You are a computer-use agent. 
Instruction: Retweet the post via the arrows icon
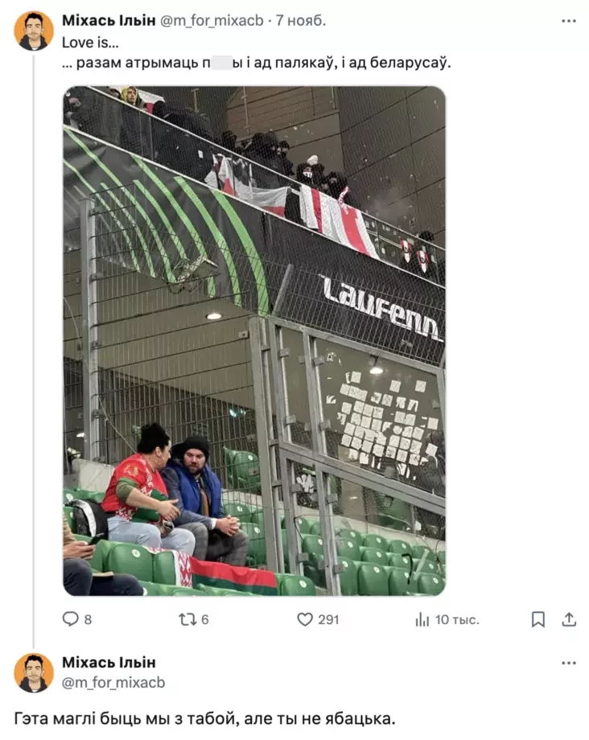[187, 619]
